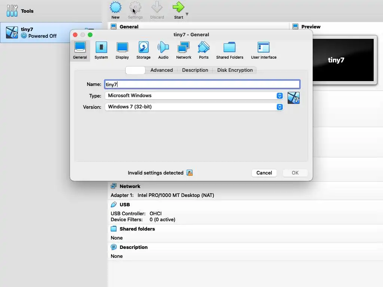This screenshot has height=287, width=383.
Task: Open the Network settings category
Action: tap(184, 50)
